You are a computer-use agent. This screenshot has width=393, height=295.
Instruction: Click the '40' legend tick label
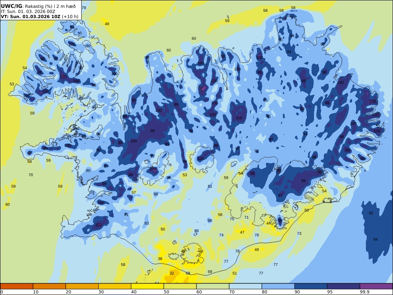tap(134, 292)
